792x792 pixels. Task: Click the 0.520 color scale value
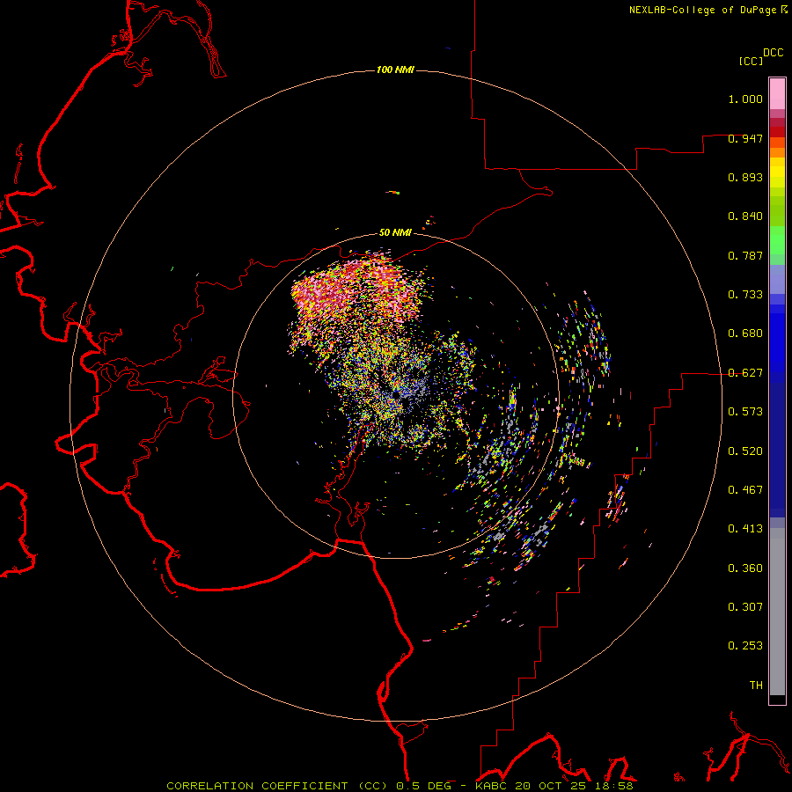745,451
